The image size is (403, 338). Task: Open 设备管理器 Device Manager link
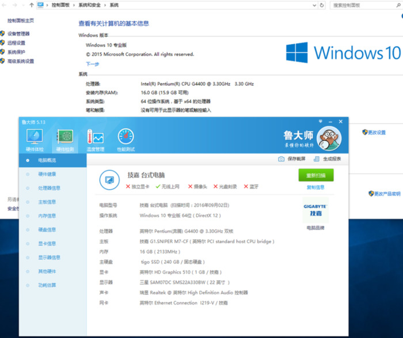tap(18, 34)
